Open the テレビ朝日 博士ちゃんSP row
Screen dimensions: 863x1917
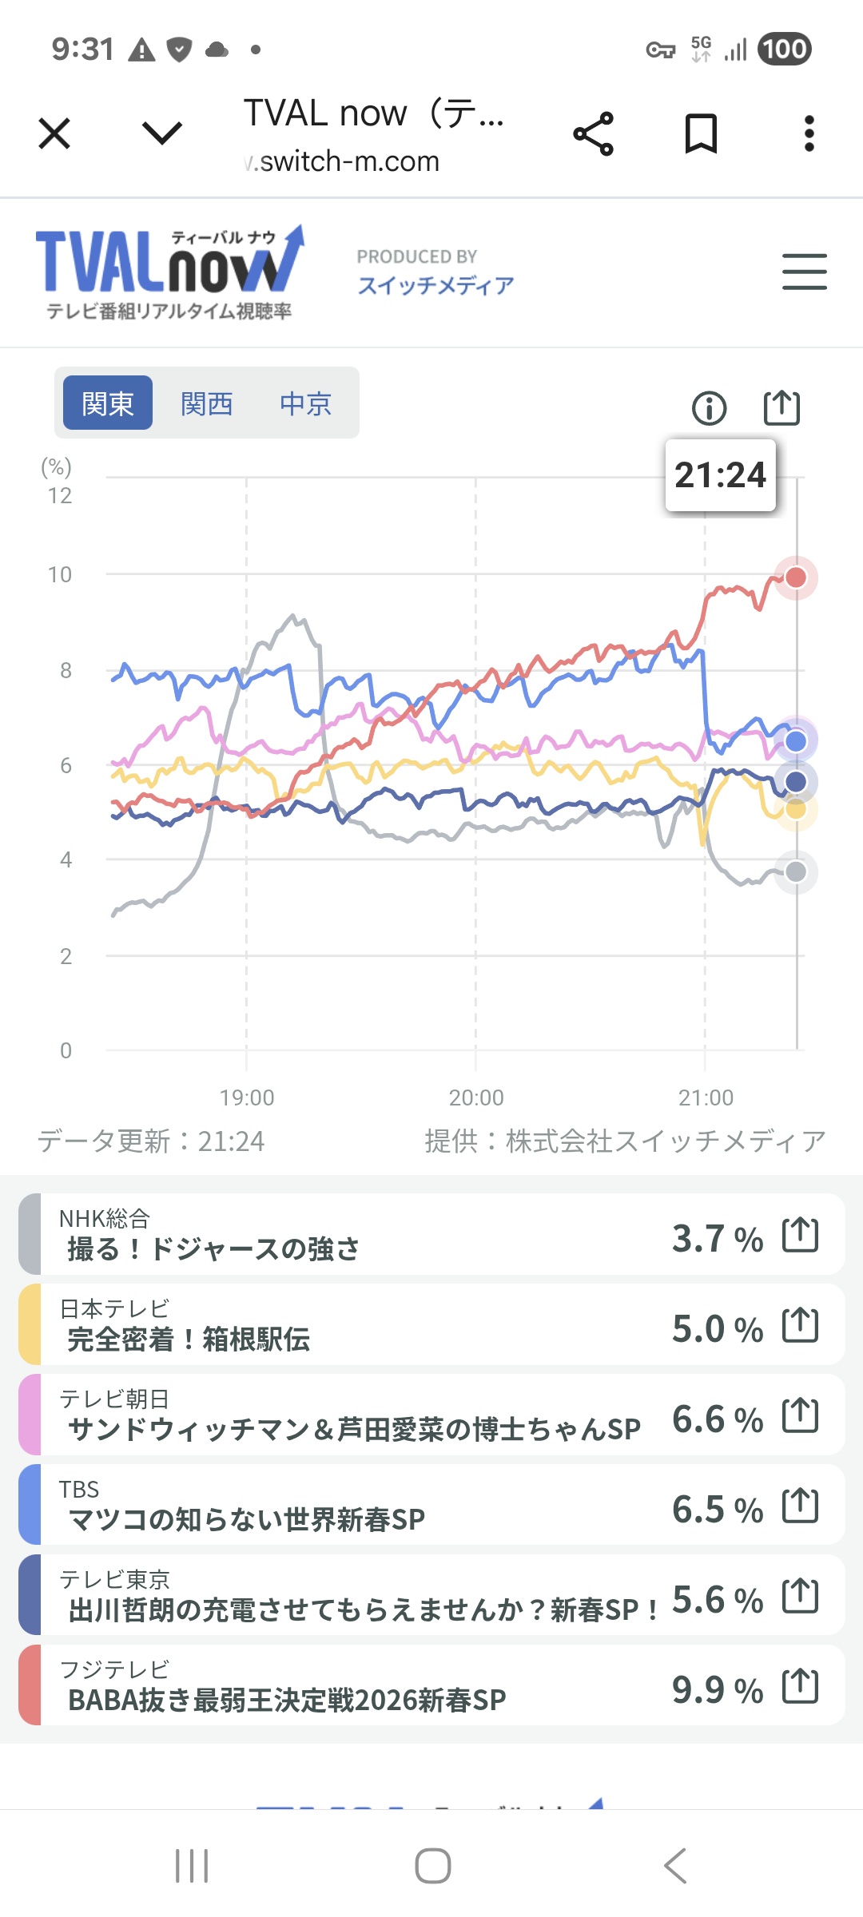[x=352, y=1415]
